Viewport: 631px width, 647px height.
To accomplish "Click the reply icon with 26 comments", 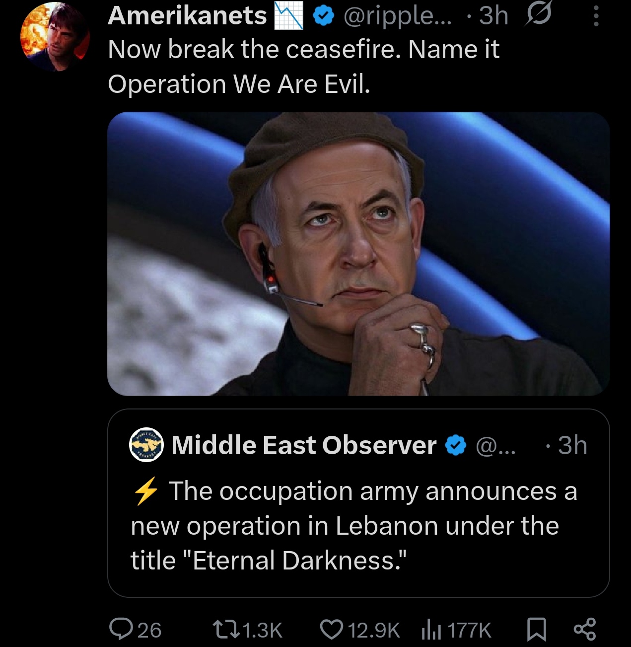I will 119,630.
